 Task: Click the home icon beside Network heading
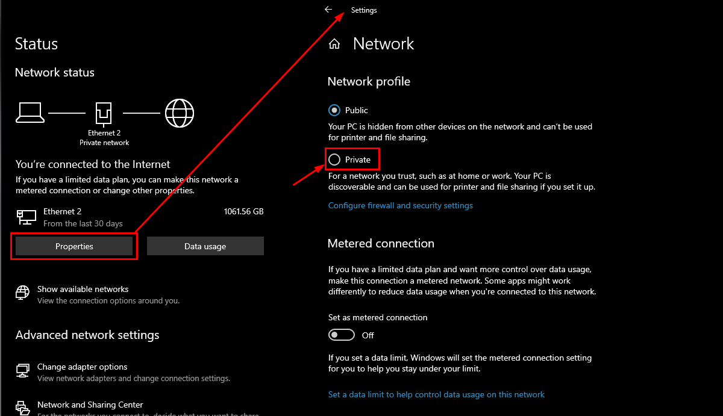coord(334,44)
